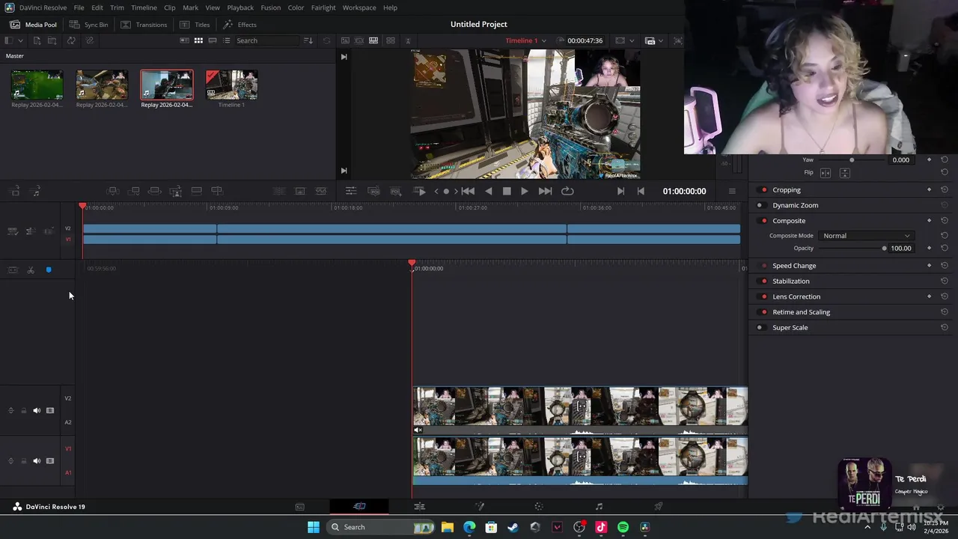Open the viewer Tools sliders icon
This screenshot has width=958, height=539.
pos(351,191)
